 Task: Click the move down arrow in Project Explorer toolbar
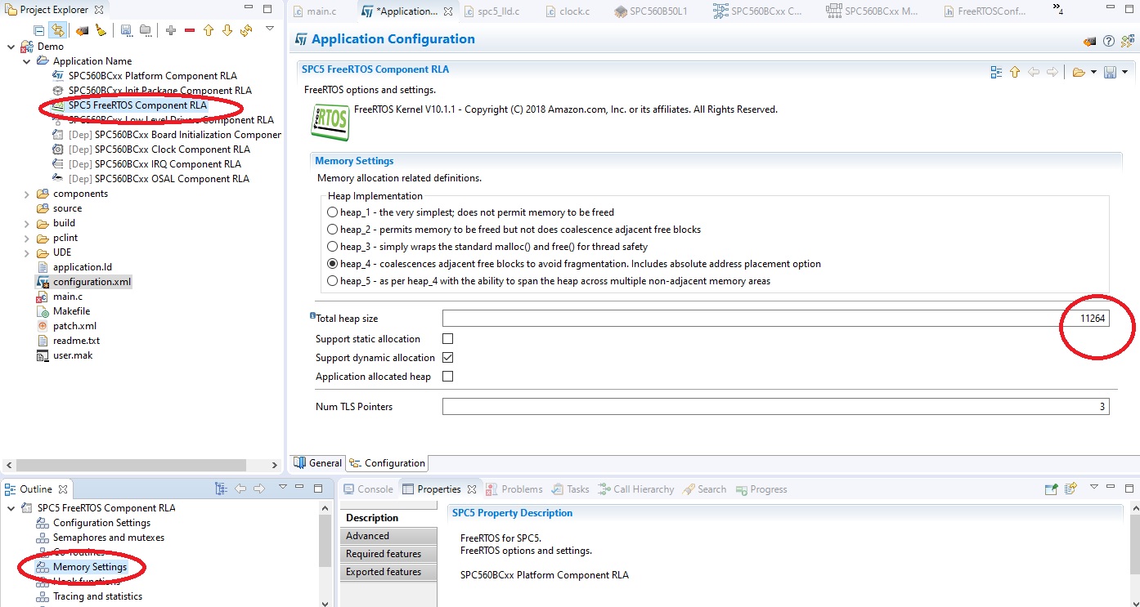click(227, 30)
